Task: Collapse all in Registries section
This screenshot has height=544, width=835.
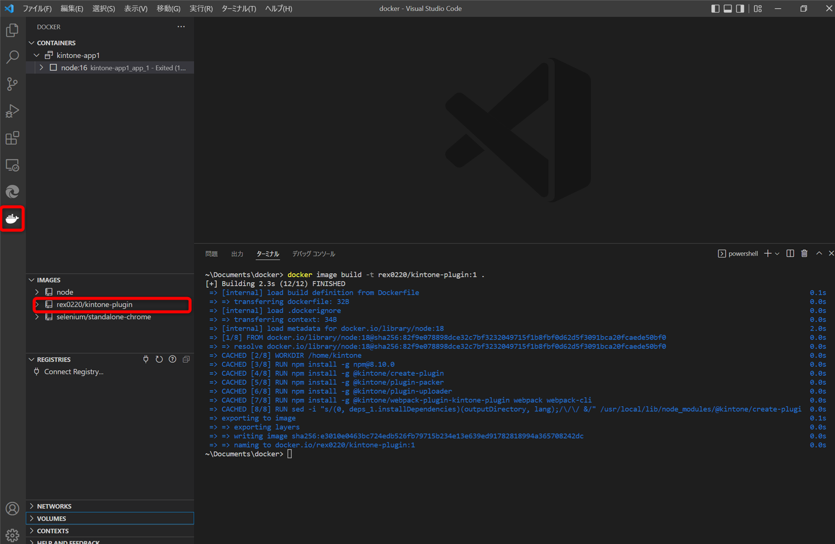Action: coord(186,359)
